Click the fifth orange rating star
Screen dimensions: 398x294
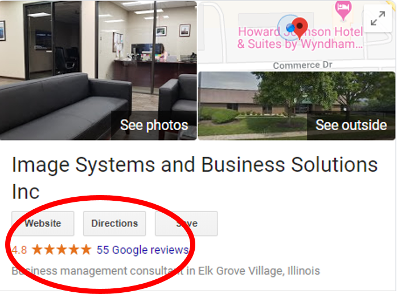[x=86, y=250]
